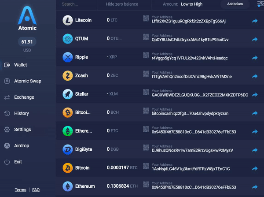Click Exit in the sidebar
Viewport: 264px width, 197px height.
13,162
